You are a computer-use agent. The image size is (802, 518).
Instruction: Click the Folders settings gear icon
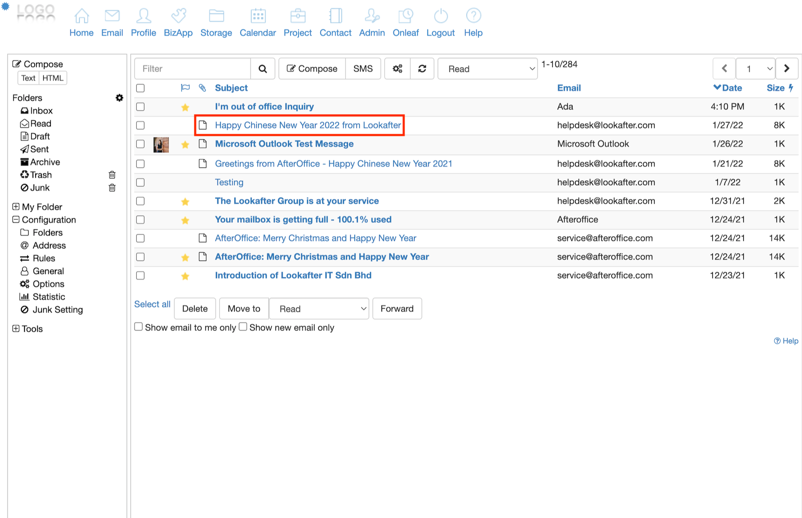(x=119, y=98)
